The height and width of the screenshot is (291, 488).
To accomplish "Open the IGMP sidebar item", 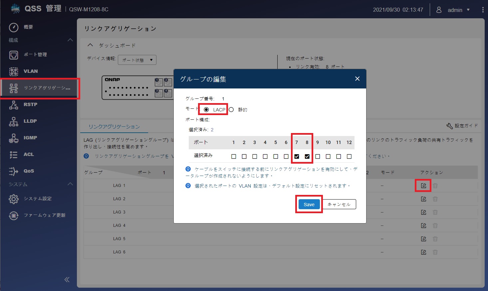I will (30, 138).
